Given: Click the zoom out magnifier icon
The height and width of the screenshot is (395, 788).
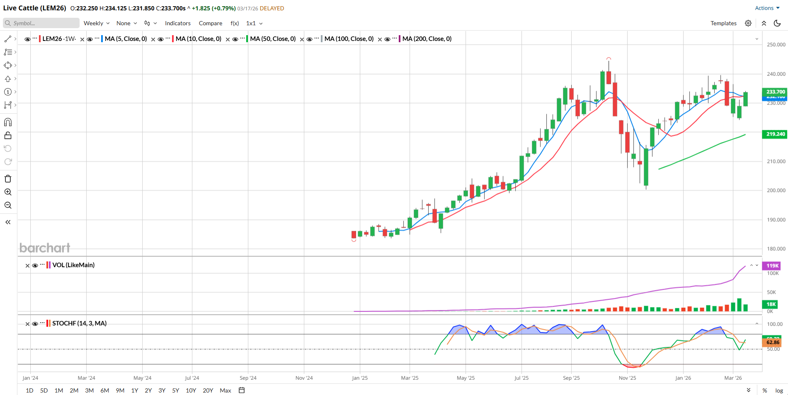Looking at the screenshot, I should pos(8,206).
